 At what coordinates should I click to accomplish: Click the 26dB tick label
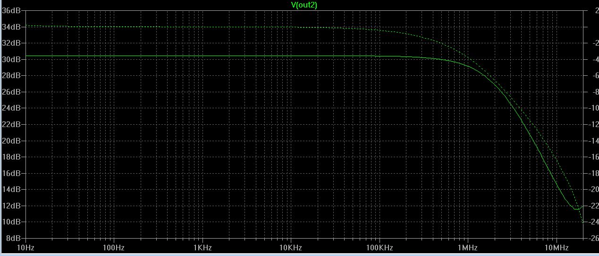point(11,92)
